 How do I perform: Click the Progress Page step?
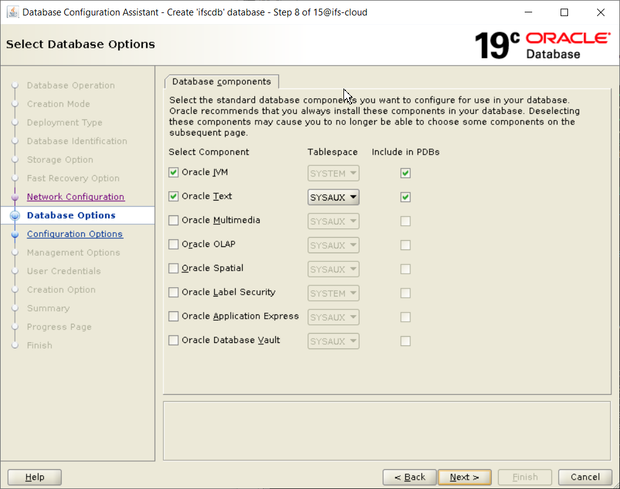tap(59, 327)
